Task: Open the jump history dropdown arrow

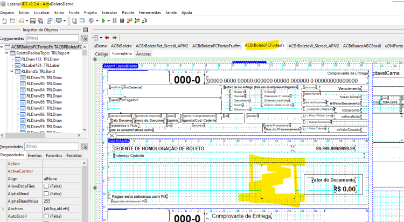Action: point(101,38)
